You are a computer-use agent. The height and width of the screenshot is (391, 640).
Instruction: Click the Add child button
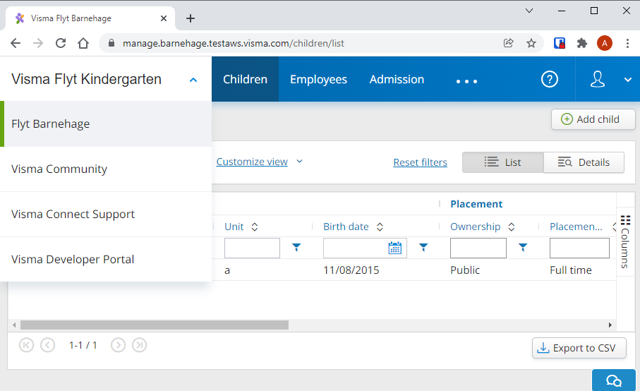click(593, 119)
